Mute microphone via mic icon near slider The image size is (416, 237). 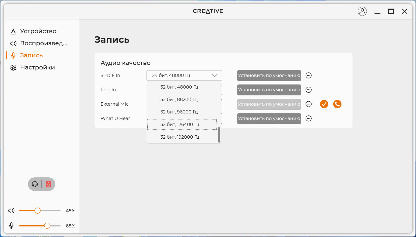click(11, 226)
